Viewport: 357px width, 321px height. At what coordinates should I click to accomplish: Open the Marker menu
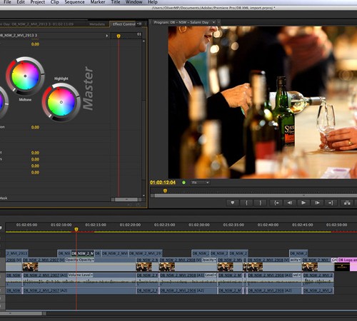click(98, 2)
